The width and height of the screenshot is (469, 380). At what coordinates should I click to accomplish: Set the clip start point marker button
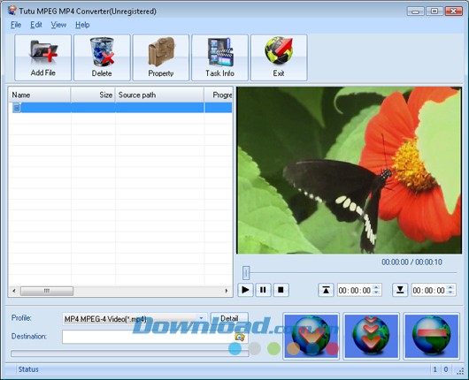click(326, 290)
